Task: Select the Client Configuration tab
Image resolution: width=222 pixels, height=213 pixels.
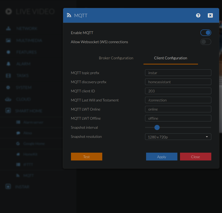Action: pos(171,58)
